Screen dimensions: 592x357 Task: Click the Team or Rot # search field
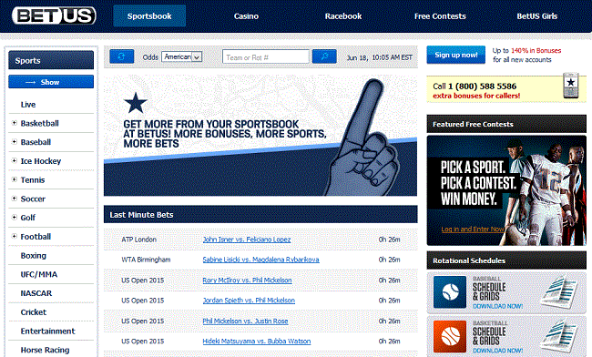(266, 57)
